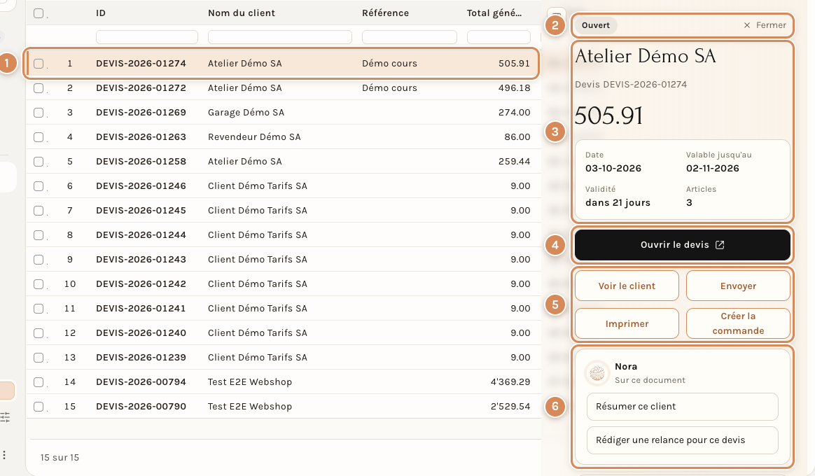The width and height of the screenshot is (815, 476).
Task: Tick the checkbox for DEVIS-2026-01274
Action: [x=39, y=64]
